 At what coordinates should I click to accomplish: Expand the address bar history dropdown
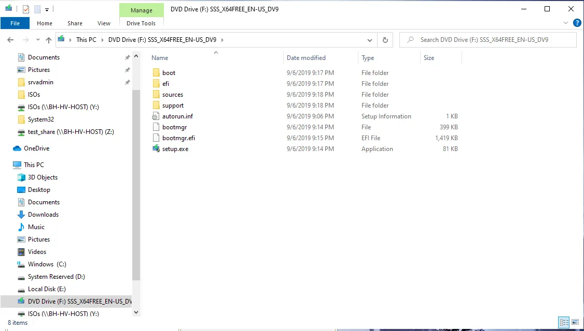point(369,40)
